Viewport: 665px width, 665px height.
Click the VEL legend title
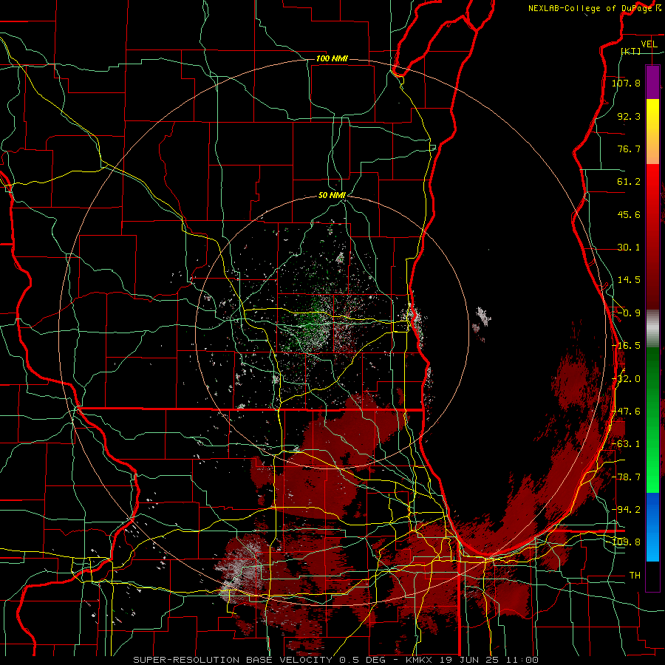[649, 44]
